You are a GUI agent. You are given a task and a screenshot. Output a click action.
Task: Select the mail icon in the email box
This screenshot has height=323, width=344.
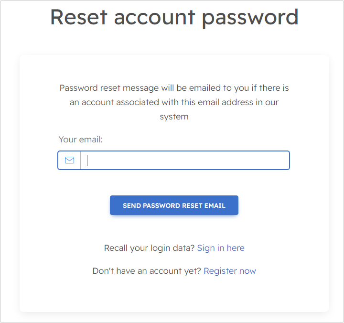pos(69,161)
